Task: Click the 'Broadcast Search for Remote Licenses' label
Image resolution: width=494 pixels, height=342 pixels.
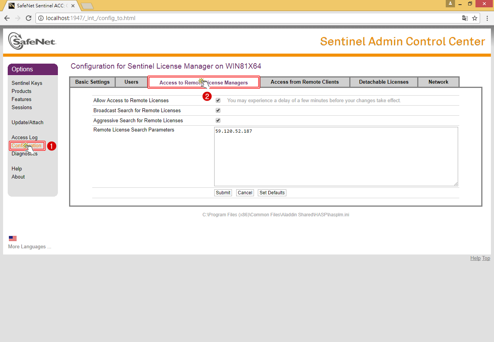Action: coord(137,110)
